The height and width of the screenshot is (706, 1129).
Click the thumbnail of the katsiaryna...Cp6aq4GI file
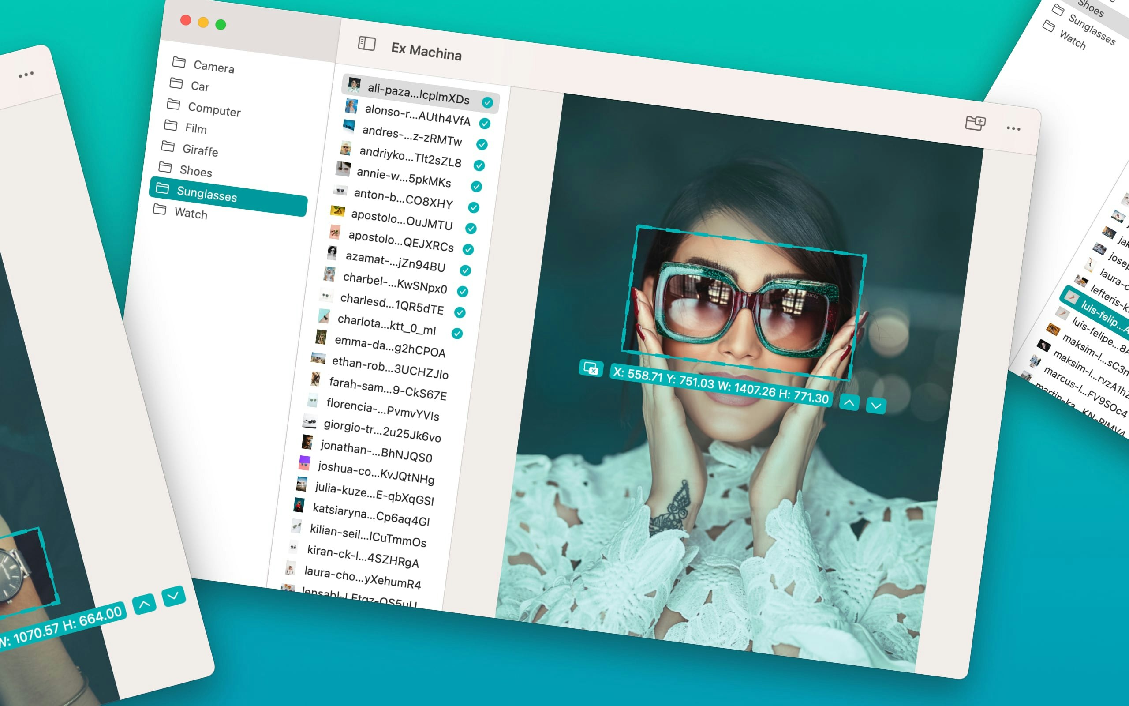[x=299, y=505]
